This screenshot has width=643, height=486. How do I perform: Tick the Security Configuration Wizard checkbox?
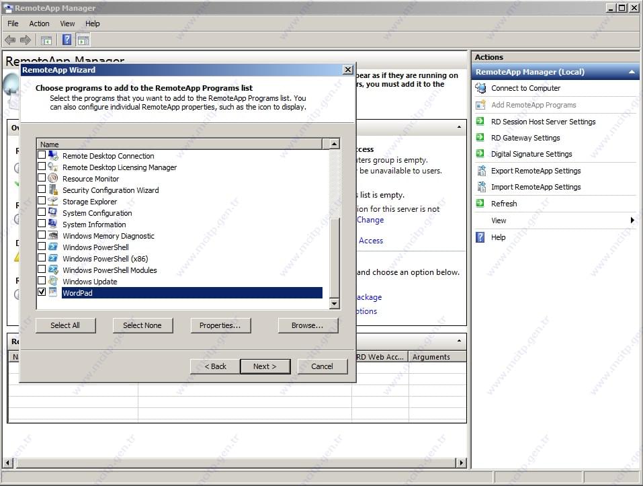[42, 190]
